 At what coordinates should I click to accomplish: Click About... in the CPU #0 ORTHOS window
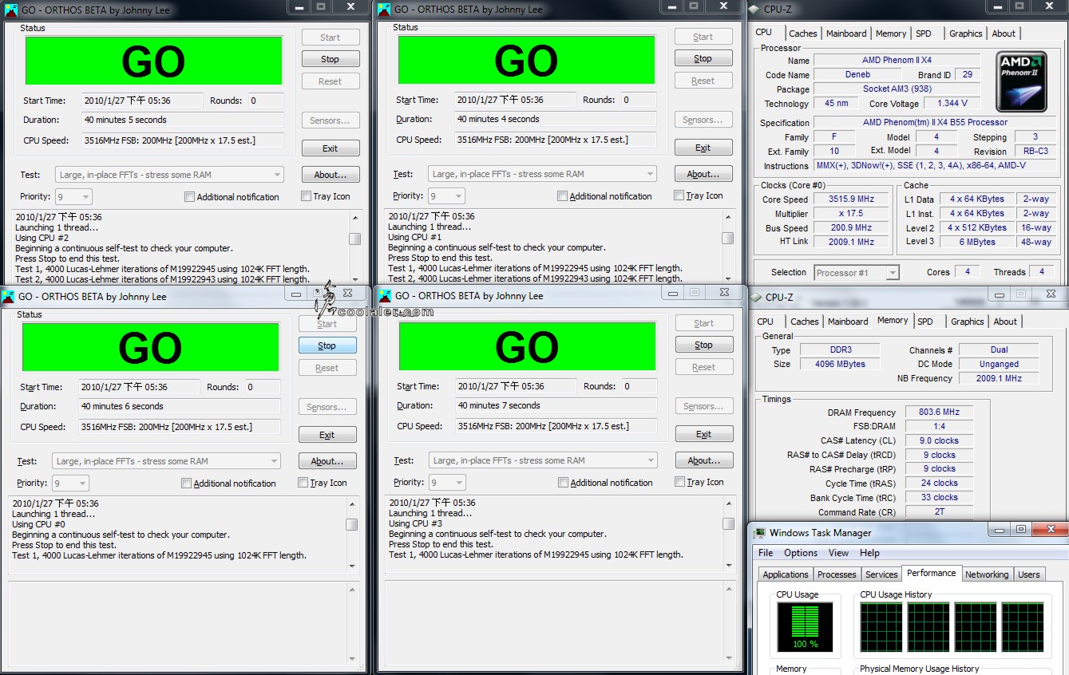pyautogui.click(x=327, y=461)
